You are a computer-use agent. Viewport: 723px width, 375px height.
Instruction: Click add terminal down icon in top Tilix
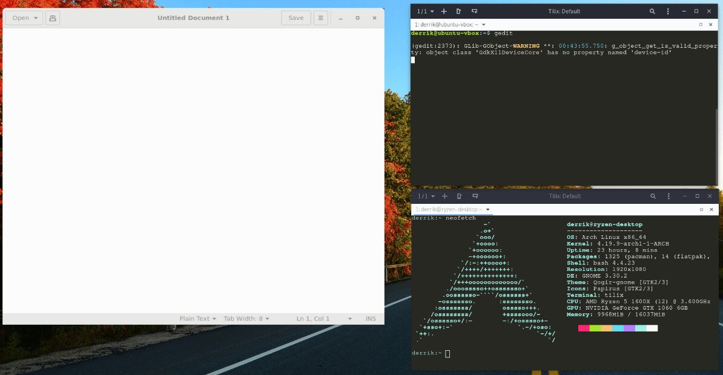[x=475, y=11]
